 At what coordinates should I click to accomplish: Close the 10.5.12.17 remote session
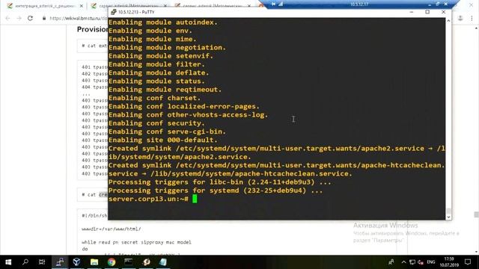446,4
